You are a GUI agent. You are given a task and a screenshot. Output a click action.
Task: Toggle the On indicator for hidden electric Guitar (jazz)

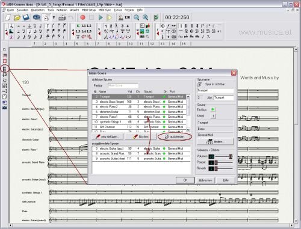(164, 148)
